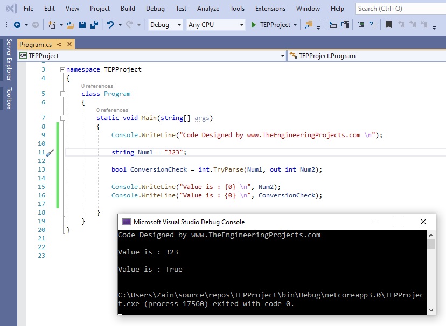Toggle pin on Program.cs tab
Image resolution: width=446 pixels, height=326 pixels.
(x=60, y=45)
